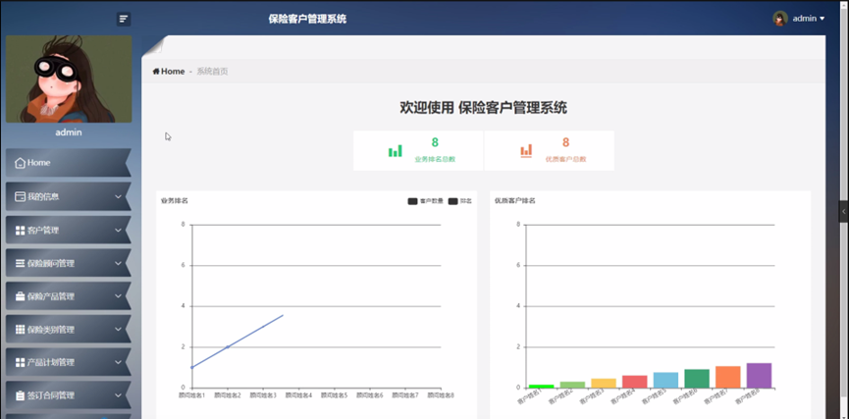
Task: Click the 系统首页 breadcrumb text
Action: [x=212, y=72]
